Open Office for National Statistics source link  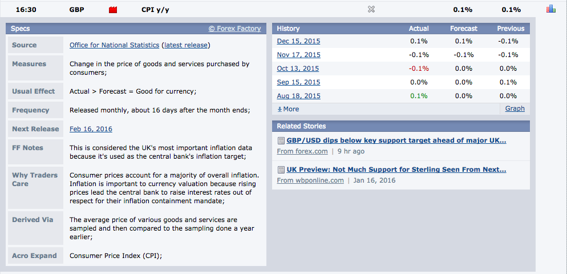114,45
